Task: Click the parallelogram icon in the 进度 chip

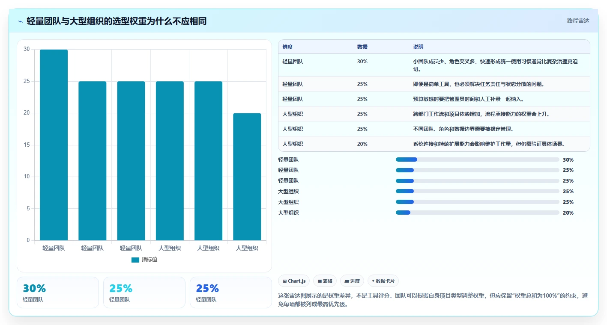Action: coord(347,281)
